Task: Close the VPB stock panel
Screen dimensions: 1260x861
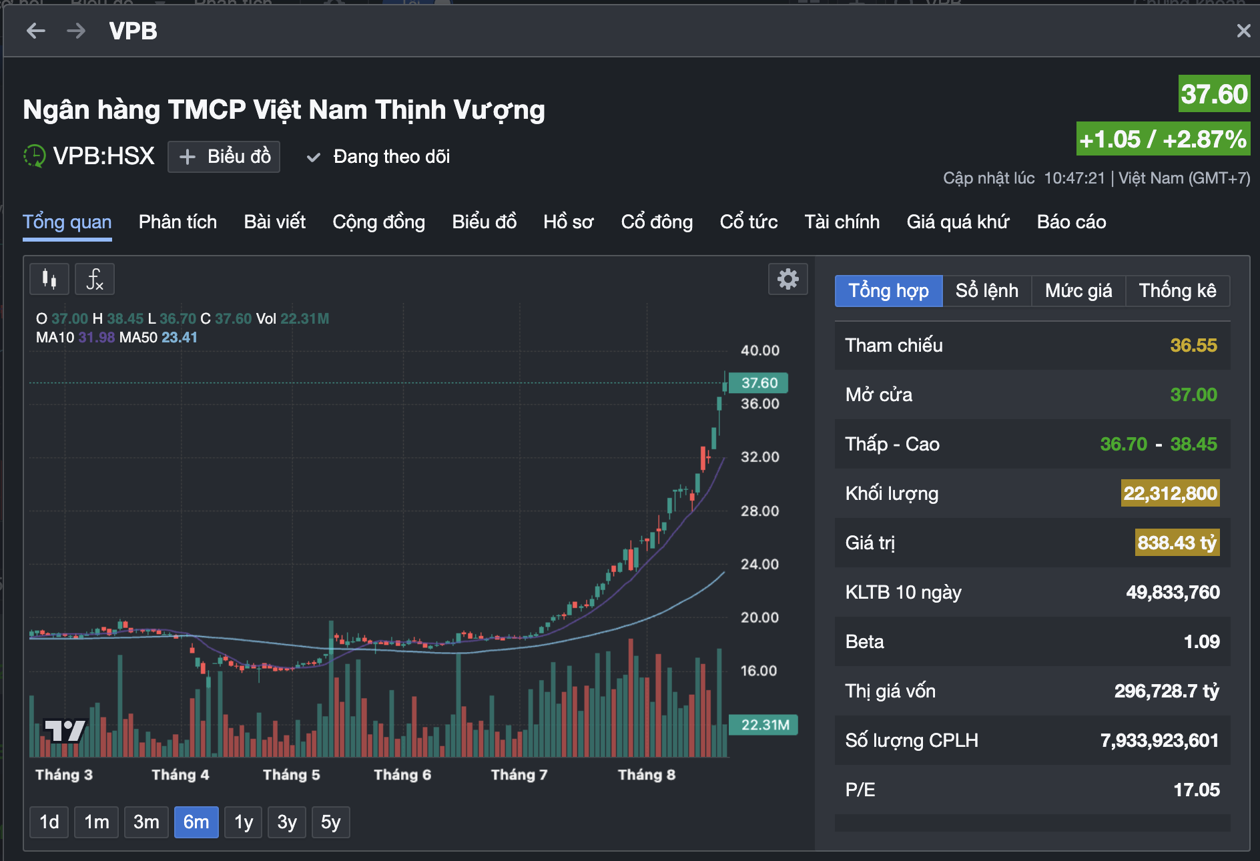Action: (1243, 31)
